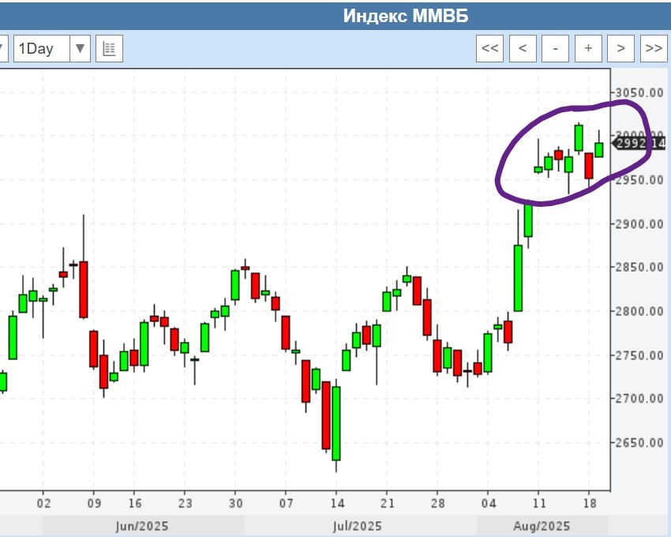This screenshot has width=671, height=537.
Task: Open the 1Day timeframe dropdown arrow
Action: click(x=80, y=48)
